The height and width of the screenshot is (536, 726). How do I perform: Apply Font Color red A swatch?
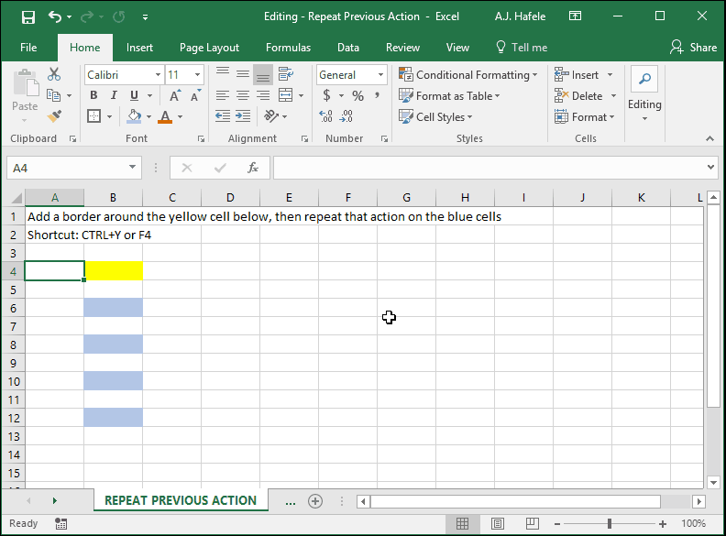click(165, 116)
